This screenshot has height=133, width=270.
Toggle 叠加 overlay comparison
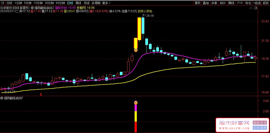[206, 3]
